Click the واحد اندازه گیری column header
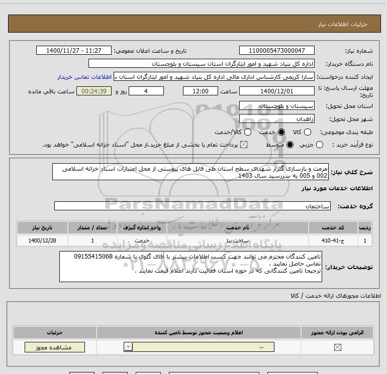This screenshot has height=374, width=387. tap(142, 227)
